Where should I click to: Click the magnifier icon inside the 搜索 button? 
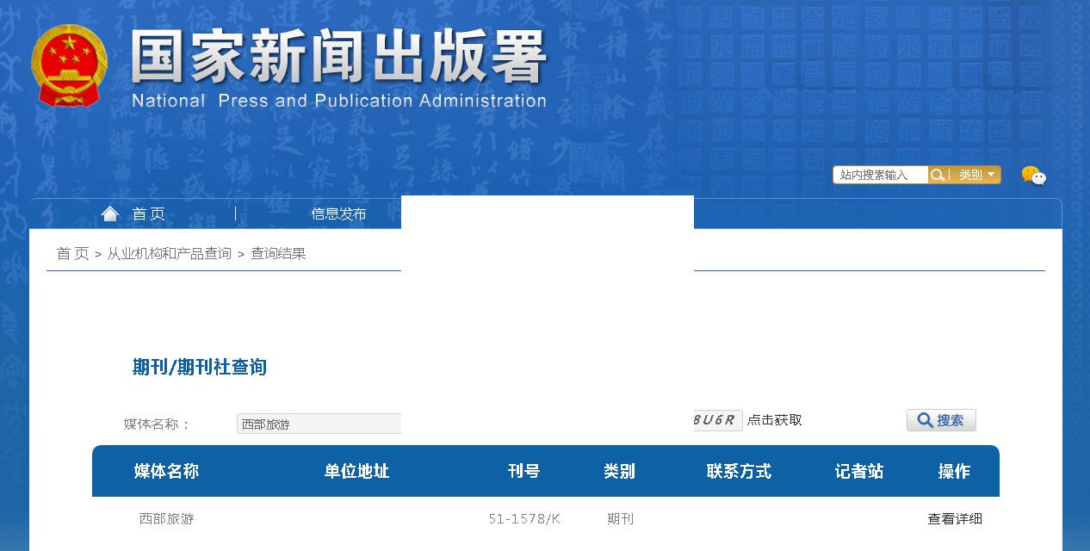(x=925, y=420)
